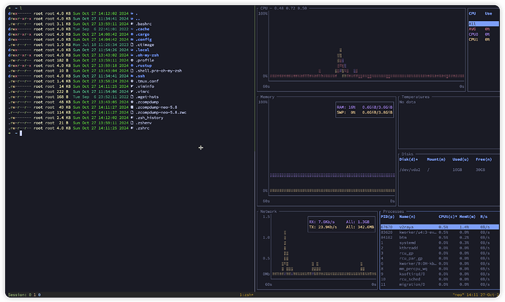Focus the Temperatures widget title
This screenshot has width=505, height=302.
point(416,97)
